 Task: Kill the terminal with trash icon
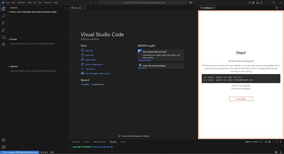269,142
